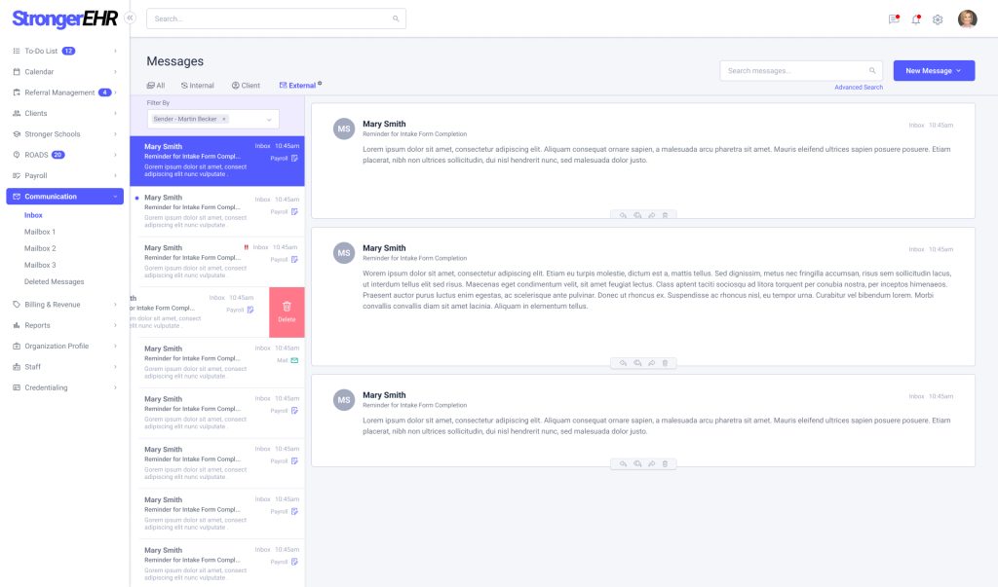This screenshot has height=587, width=998.
Task: Switch to the Client messages tab
Action: pos(246,86)
